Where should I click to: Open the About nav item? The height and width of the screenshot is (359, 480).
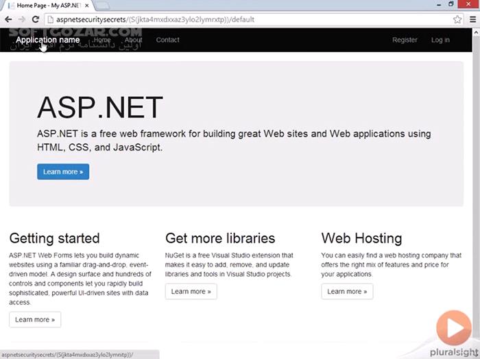tap(133, 40)
